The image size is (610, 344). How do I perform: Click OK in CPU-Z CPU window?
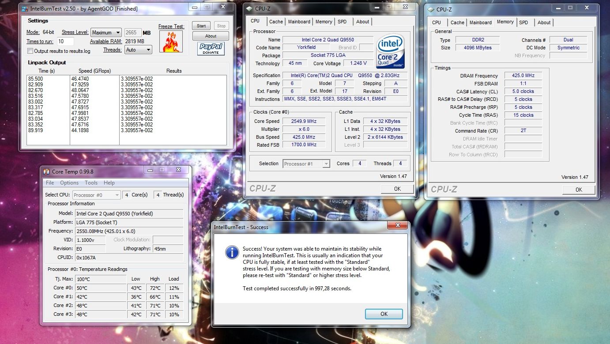click(x=397, y=189)
